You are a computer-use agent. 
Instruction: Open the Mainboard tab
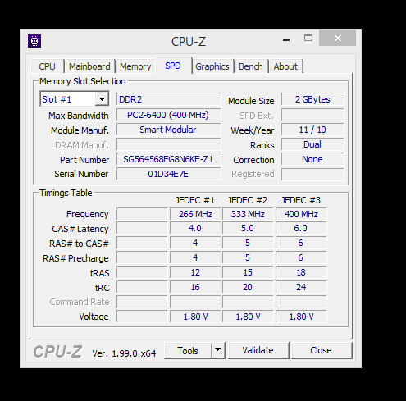pos(89,66)
